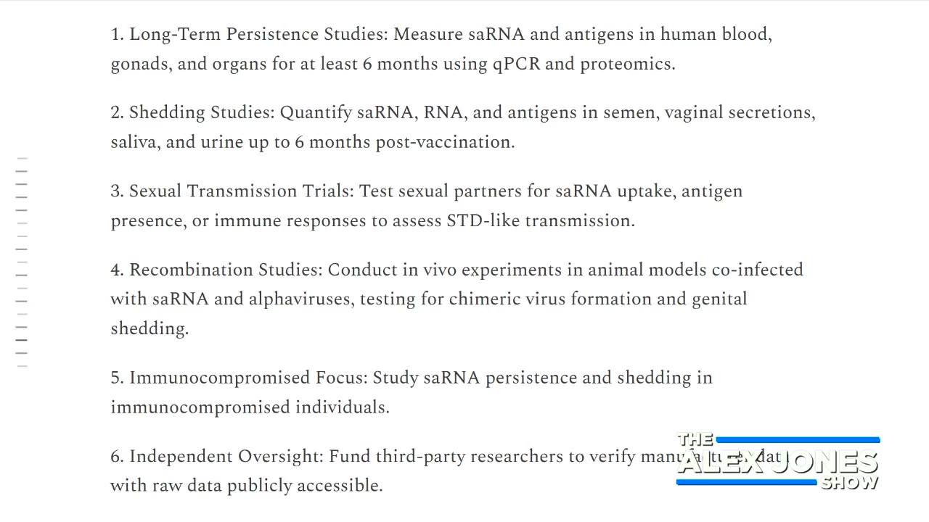Click the word "chimeric" in item four
This screenshot has height=522, width=929.
(x=479, y=299)
